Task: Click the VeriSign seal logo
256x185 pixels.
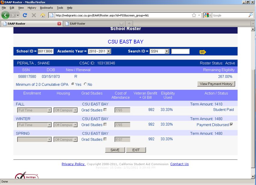Action: click(27, 175)
